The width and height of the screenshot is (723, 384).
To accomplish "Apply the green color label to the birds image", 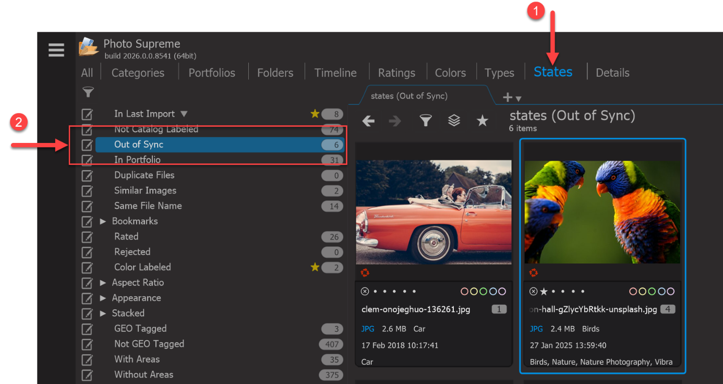I will coord(652,292).
